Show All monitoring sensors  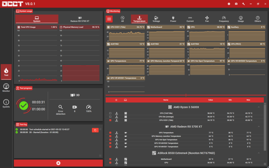point(122,19)
